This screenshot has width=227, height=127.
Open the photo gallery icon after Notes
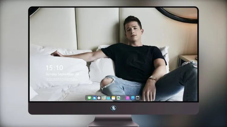pos(118,98)
